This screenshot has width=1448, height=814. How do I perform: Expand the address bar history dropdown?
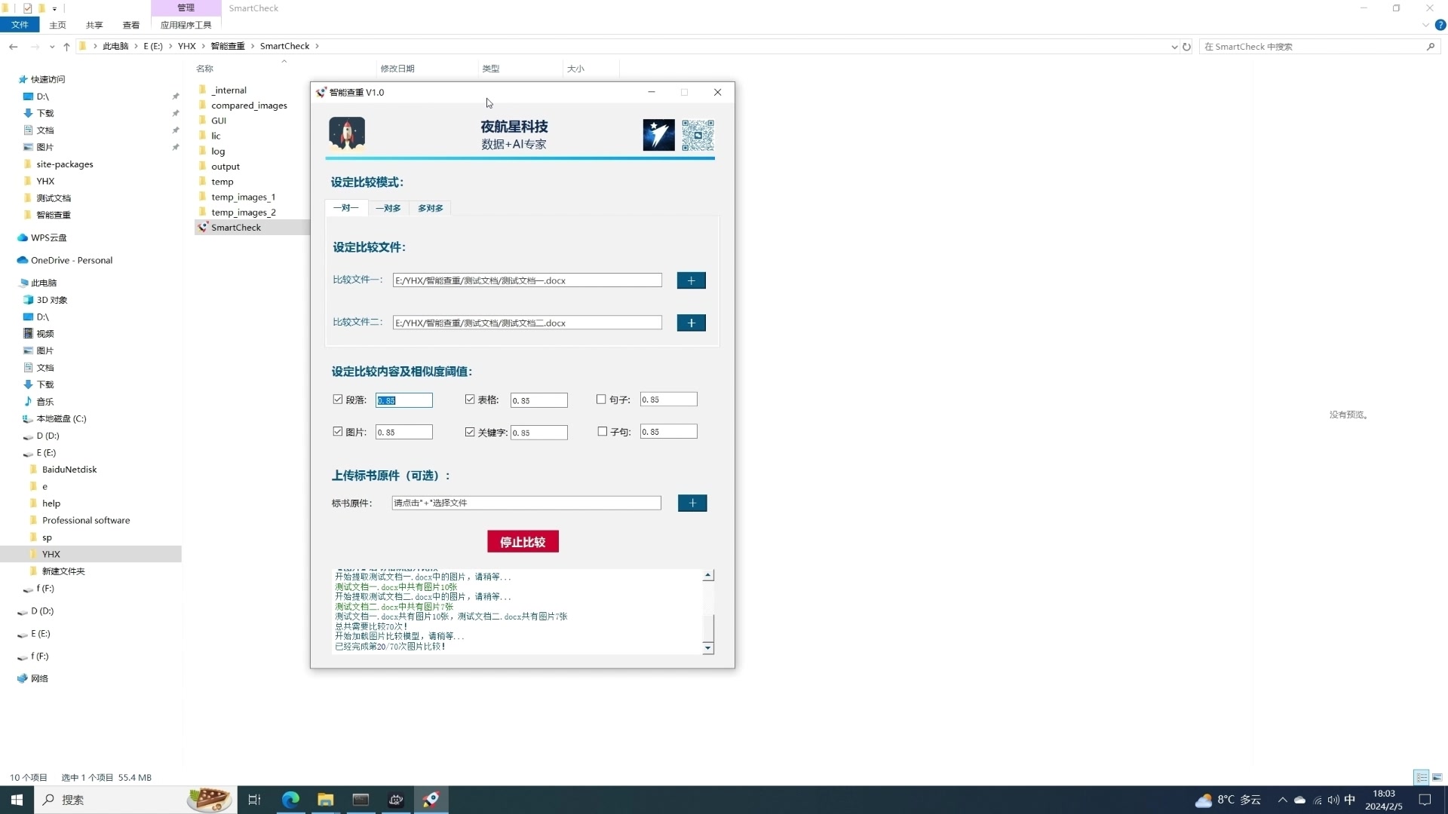(1174, 47)
